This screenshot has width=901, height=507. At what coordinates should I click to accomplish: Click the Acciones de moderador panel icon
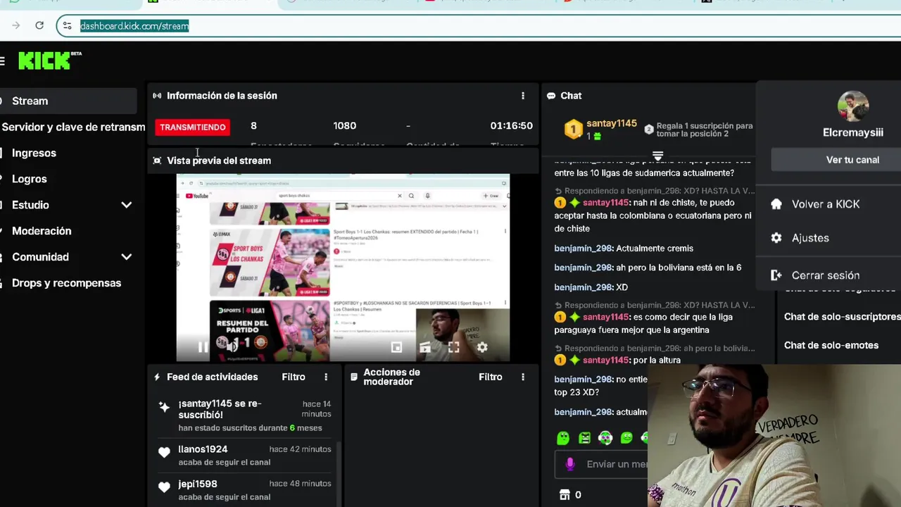(354, 377)
